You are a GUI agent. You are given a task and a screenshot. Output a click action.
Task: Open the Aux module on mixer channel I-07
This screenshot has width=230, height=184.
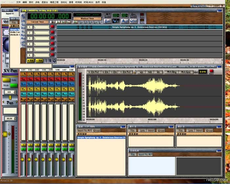coord(64,94)
